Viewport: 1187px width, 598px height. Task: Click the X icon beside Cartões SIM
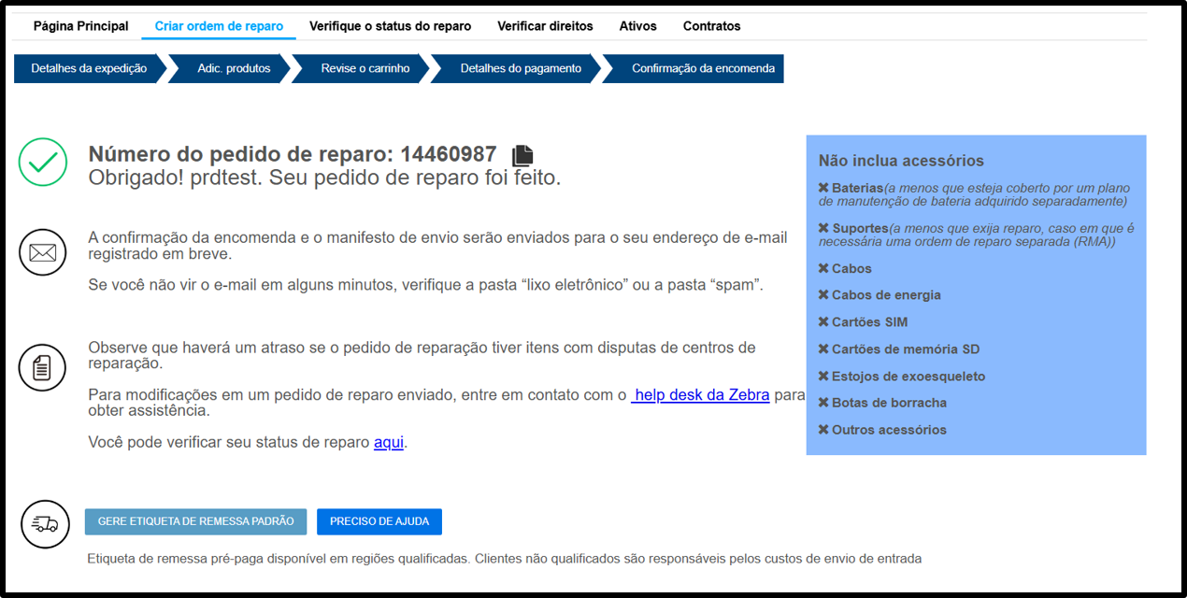coord(823,321)
